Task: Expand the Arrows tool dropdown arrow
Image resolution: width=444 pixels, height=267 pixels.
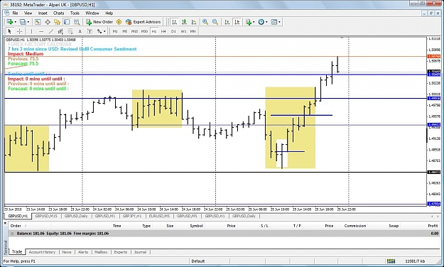Action: point(104,31)
